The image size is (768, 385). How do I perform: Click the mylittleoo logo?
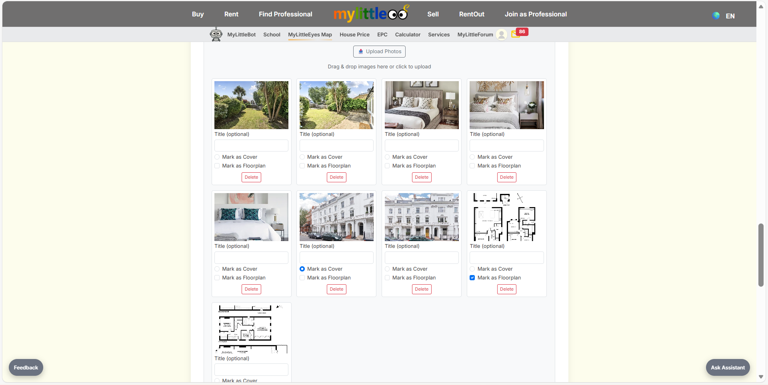(370, 14)
